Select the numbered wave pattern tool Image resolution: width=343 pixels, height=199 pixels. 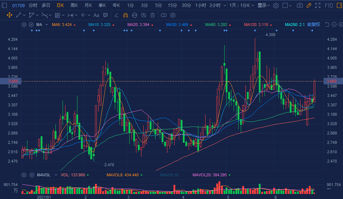click(44, 15)
